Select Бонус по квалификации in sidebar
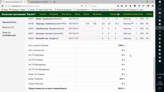164x92 pixels. (9, 34)
